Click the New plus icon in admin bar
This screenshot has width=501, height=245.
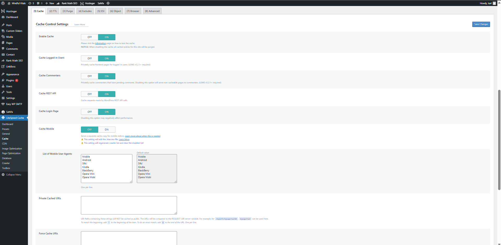coord(46,3)
